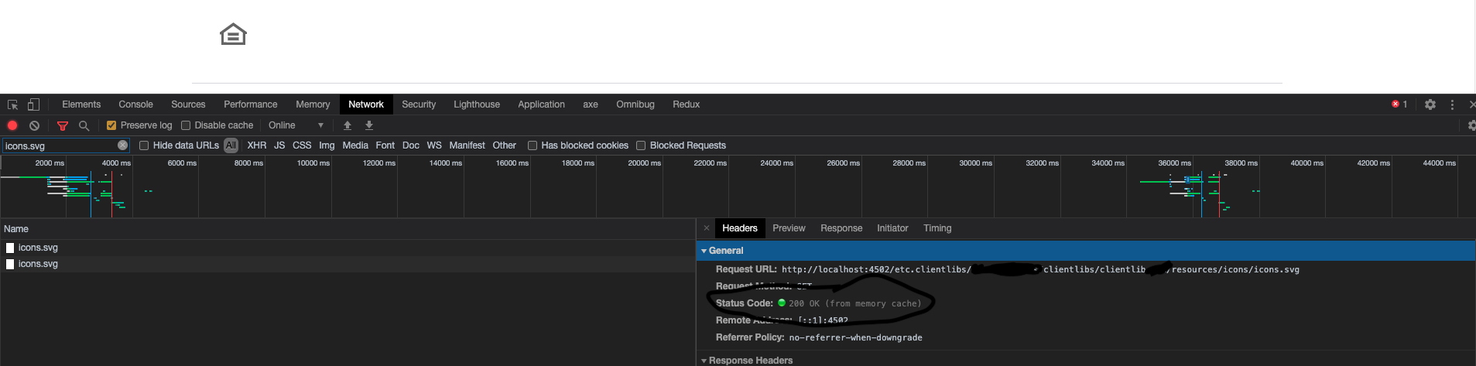Click the inspect element picker icon

[x=12, y=104]
